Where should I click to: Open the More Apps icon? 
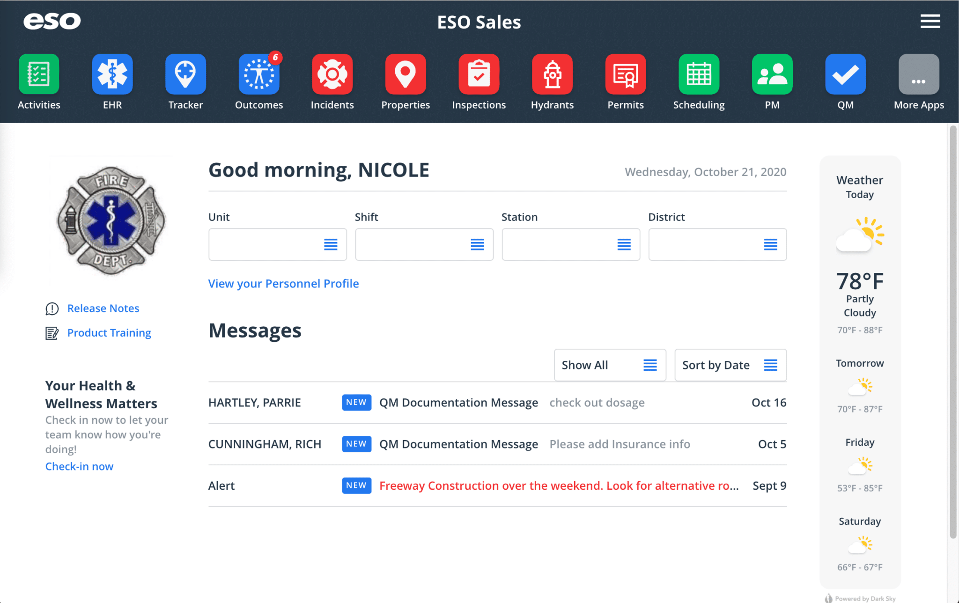[x=919, y=74]
